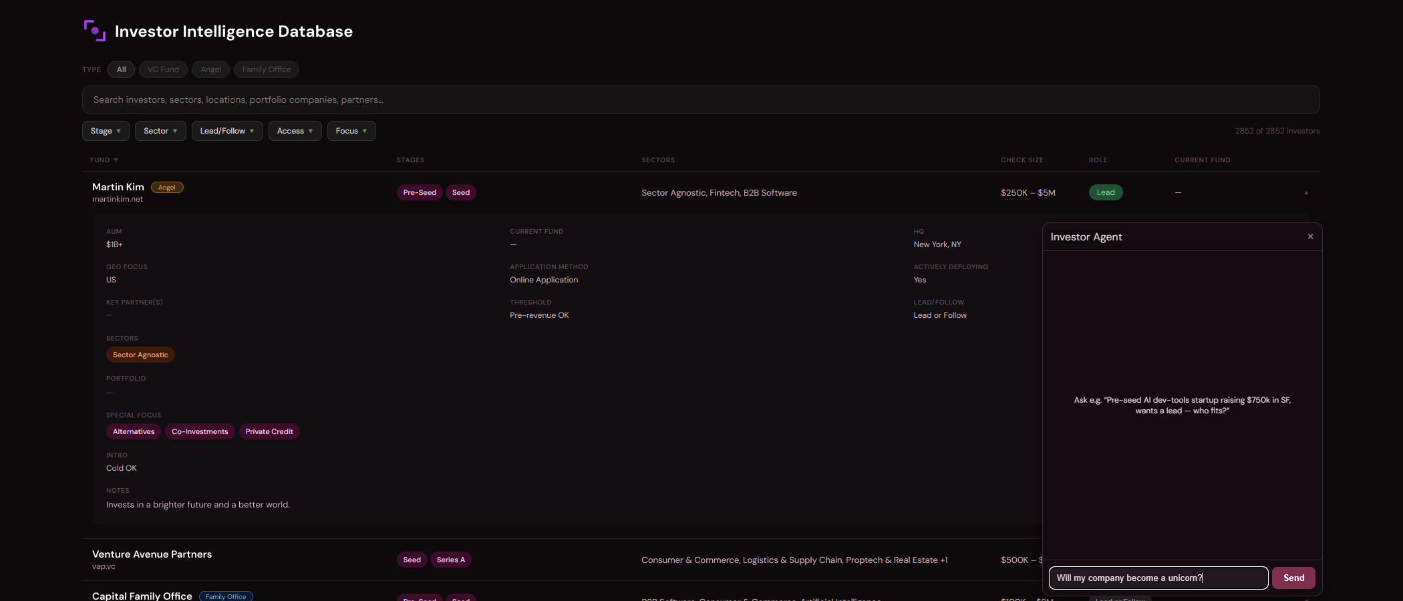Close the Investor Agent panel
The width and height of the screenshot is (1403, 601).
click(1310, 236)
